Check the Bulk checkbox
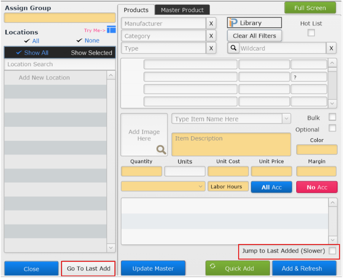343x278 pixels. point(332,117)
